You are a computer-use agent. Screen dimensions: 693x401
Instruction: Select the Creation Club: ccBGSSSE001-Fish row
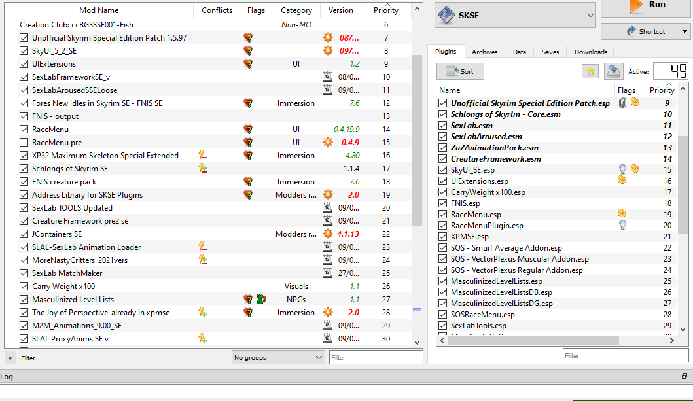[x=207, y=25]
